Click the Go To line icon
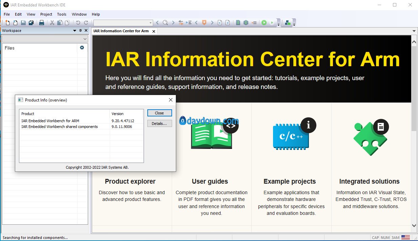The image size is (418, 241). 189,23
